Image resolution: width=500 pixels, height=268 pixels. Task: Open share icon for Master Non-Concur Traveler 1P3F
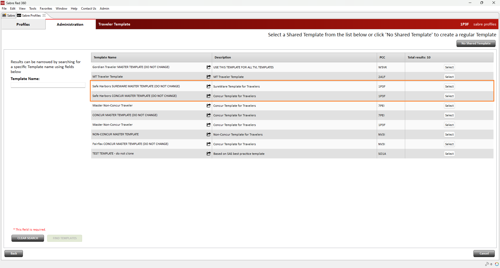208,125
